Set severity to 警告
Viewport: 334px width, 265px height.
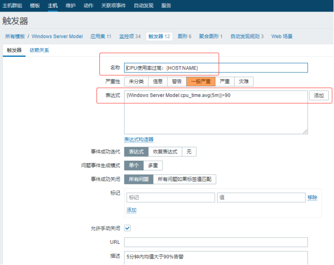pos(177,82)
